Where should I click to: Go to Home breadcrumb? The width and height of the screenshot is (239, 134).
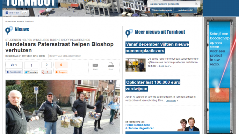20,21
